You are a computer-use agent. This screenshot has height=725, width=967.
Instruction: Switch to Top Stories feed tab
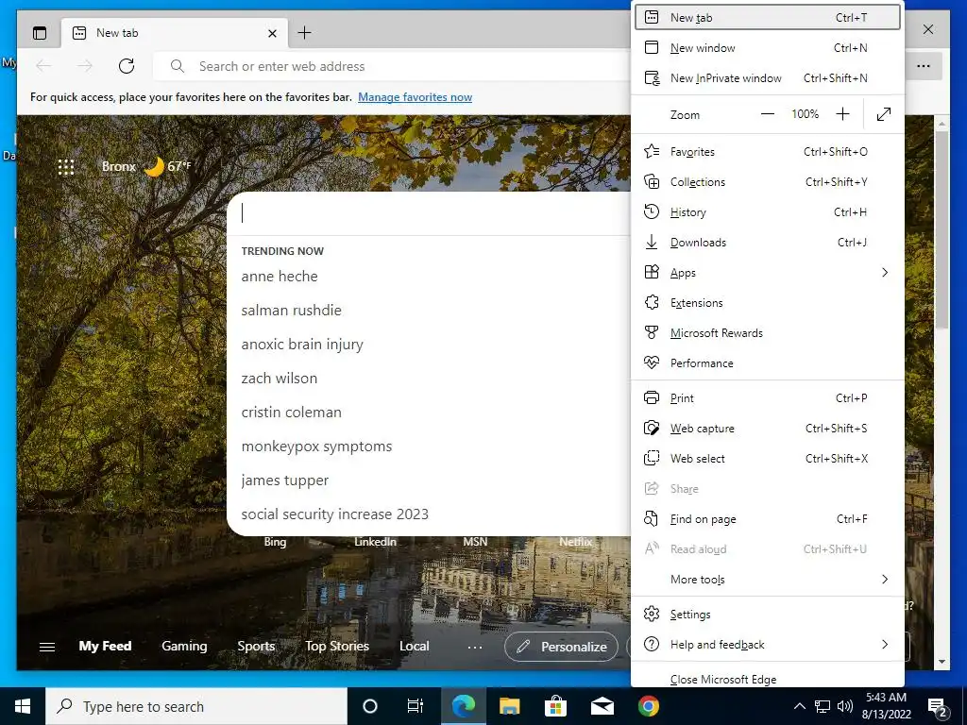coord(337,646)
